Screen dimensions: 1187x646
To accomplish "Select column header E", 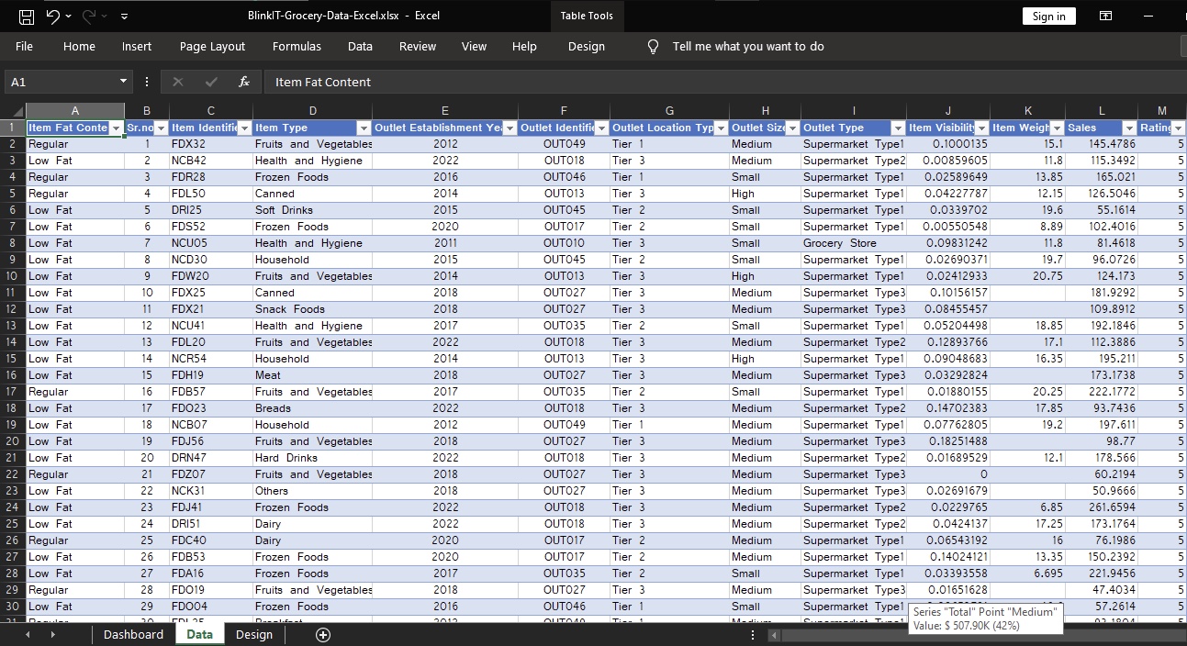I will pyautogui.click(x=444, y=111).
